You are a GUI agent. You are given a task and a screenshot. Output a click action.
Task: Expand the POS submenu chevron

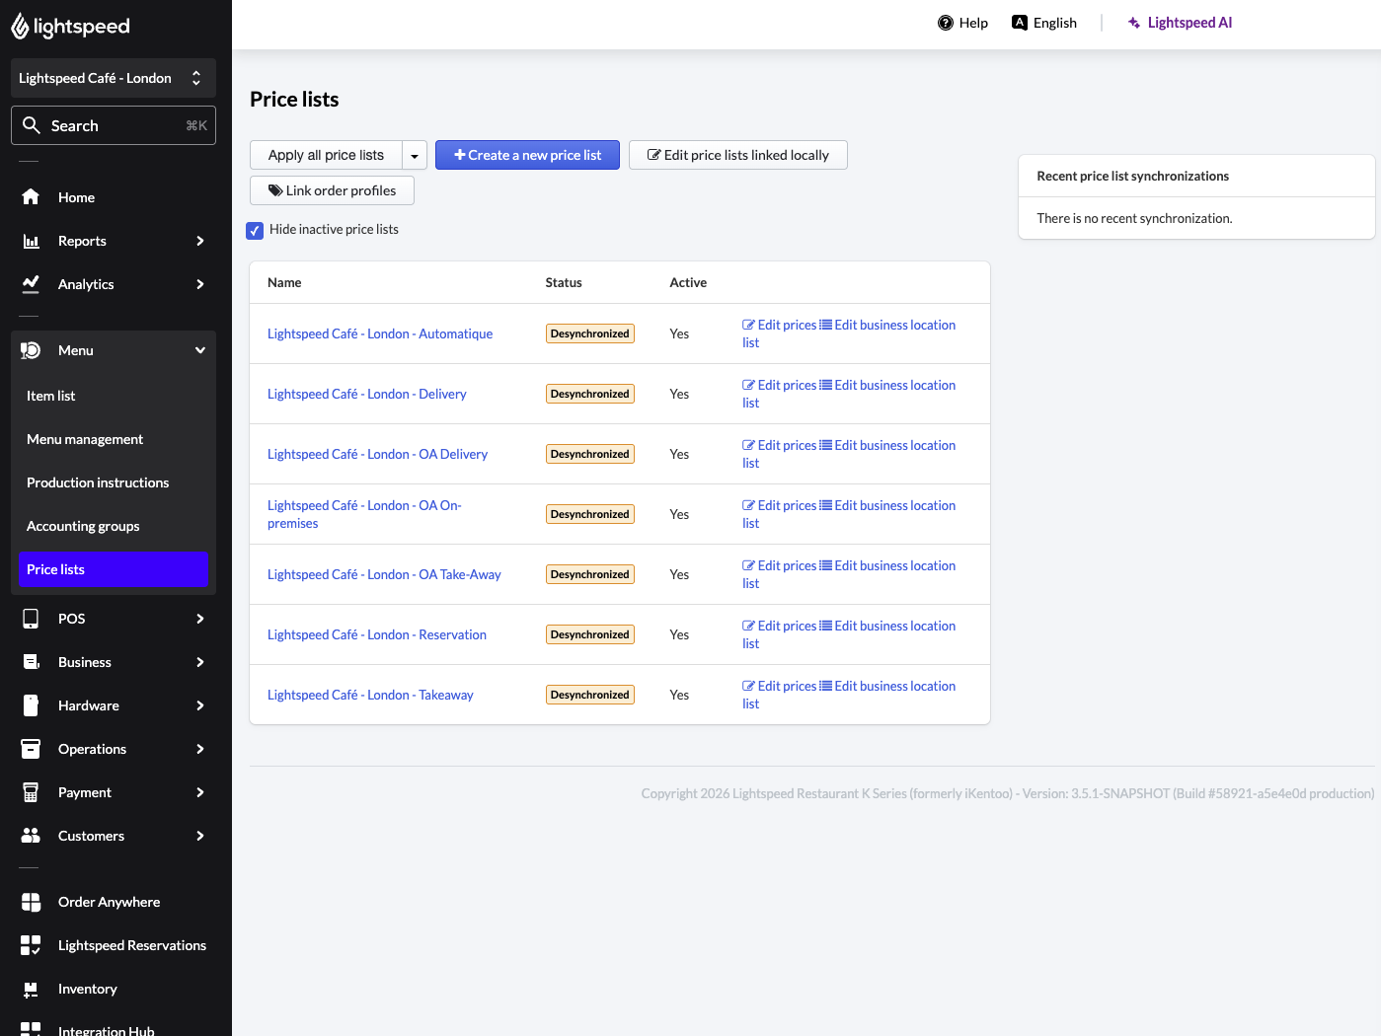pyautogui.click(x=200, y=619)
